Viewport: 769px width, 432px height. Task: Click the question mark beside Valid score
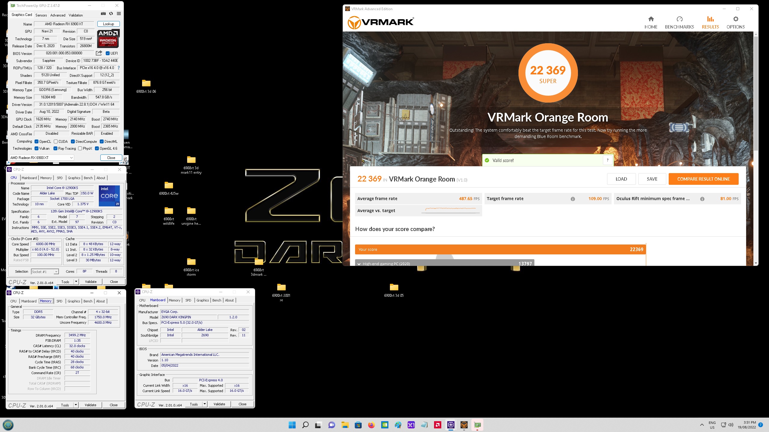click(x=607, y=160)
